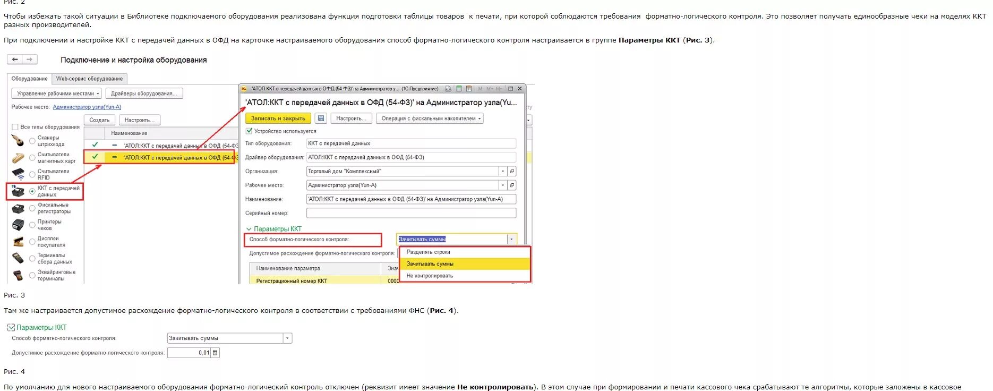Click the 'Создать' button
The width and height of the screenshot is (993, 391).
(99, 120)
